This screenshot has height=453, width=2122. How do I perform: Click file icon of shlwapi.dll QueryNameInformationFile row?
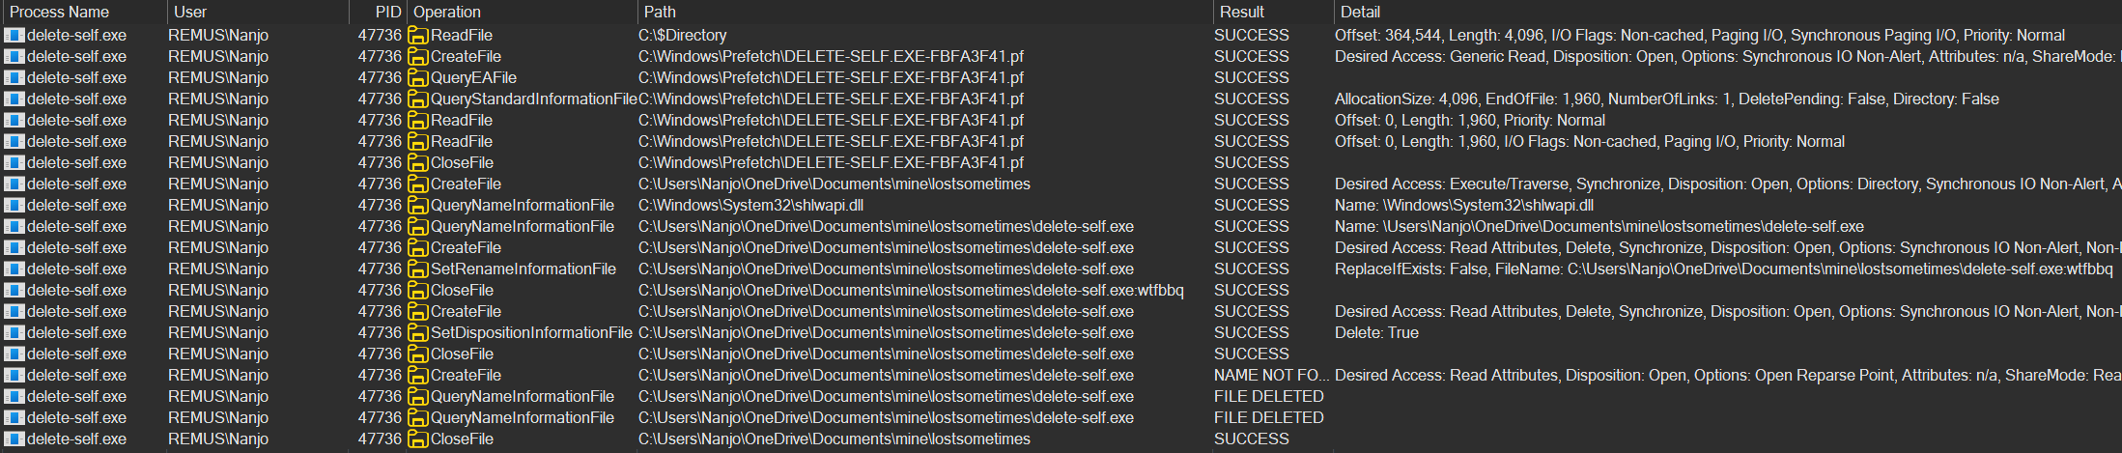click(417, 205)
